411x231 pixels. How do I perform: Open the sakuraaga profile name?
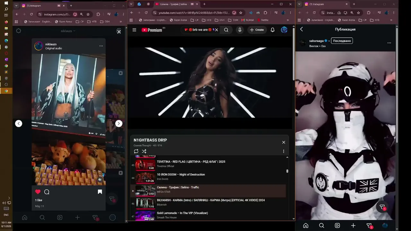point(316,41)
